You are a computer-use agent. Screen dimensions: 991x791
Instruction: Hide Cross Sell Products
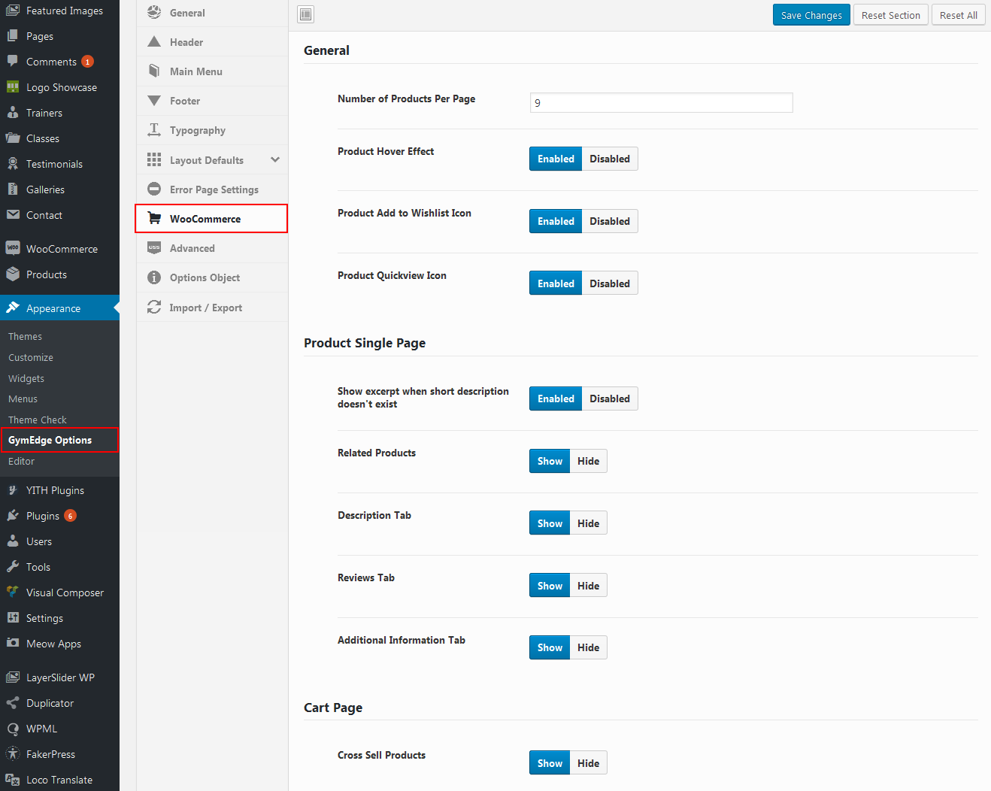(x=589, y=763)
